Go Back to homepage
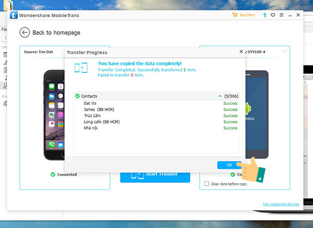 [56, 32]
